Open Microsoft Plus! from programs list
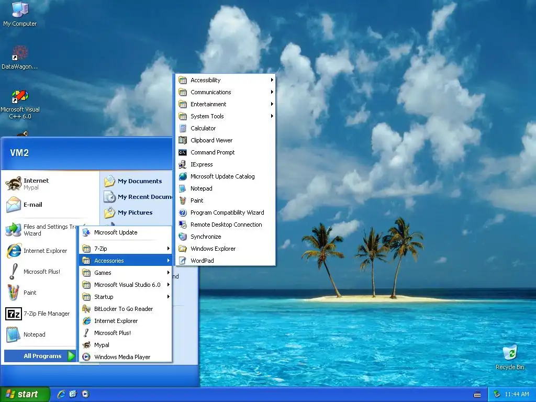The height and width of the screenshot is (402, 536). 125,333
